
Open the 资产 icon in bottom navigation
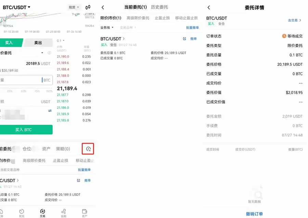click(84, 212)
